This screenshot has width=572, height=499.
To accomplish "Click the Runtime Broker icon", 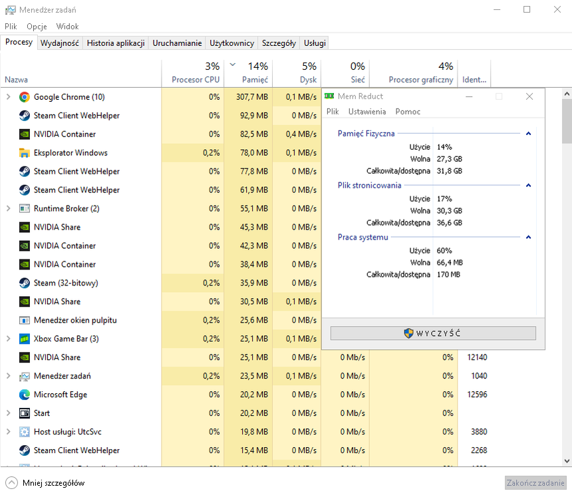I will pyautogui.click(x=25, y=208).
